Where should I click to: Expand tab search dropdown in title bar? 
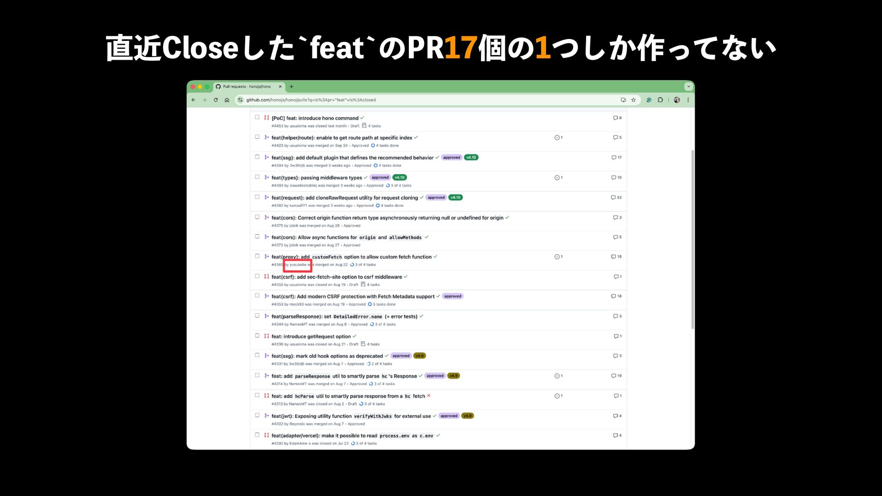point(688,86)
